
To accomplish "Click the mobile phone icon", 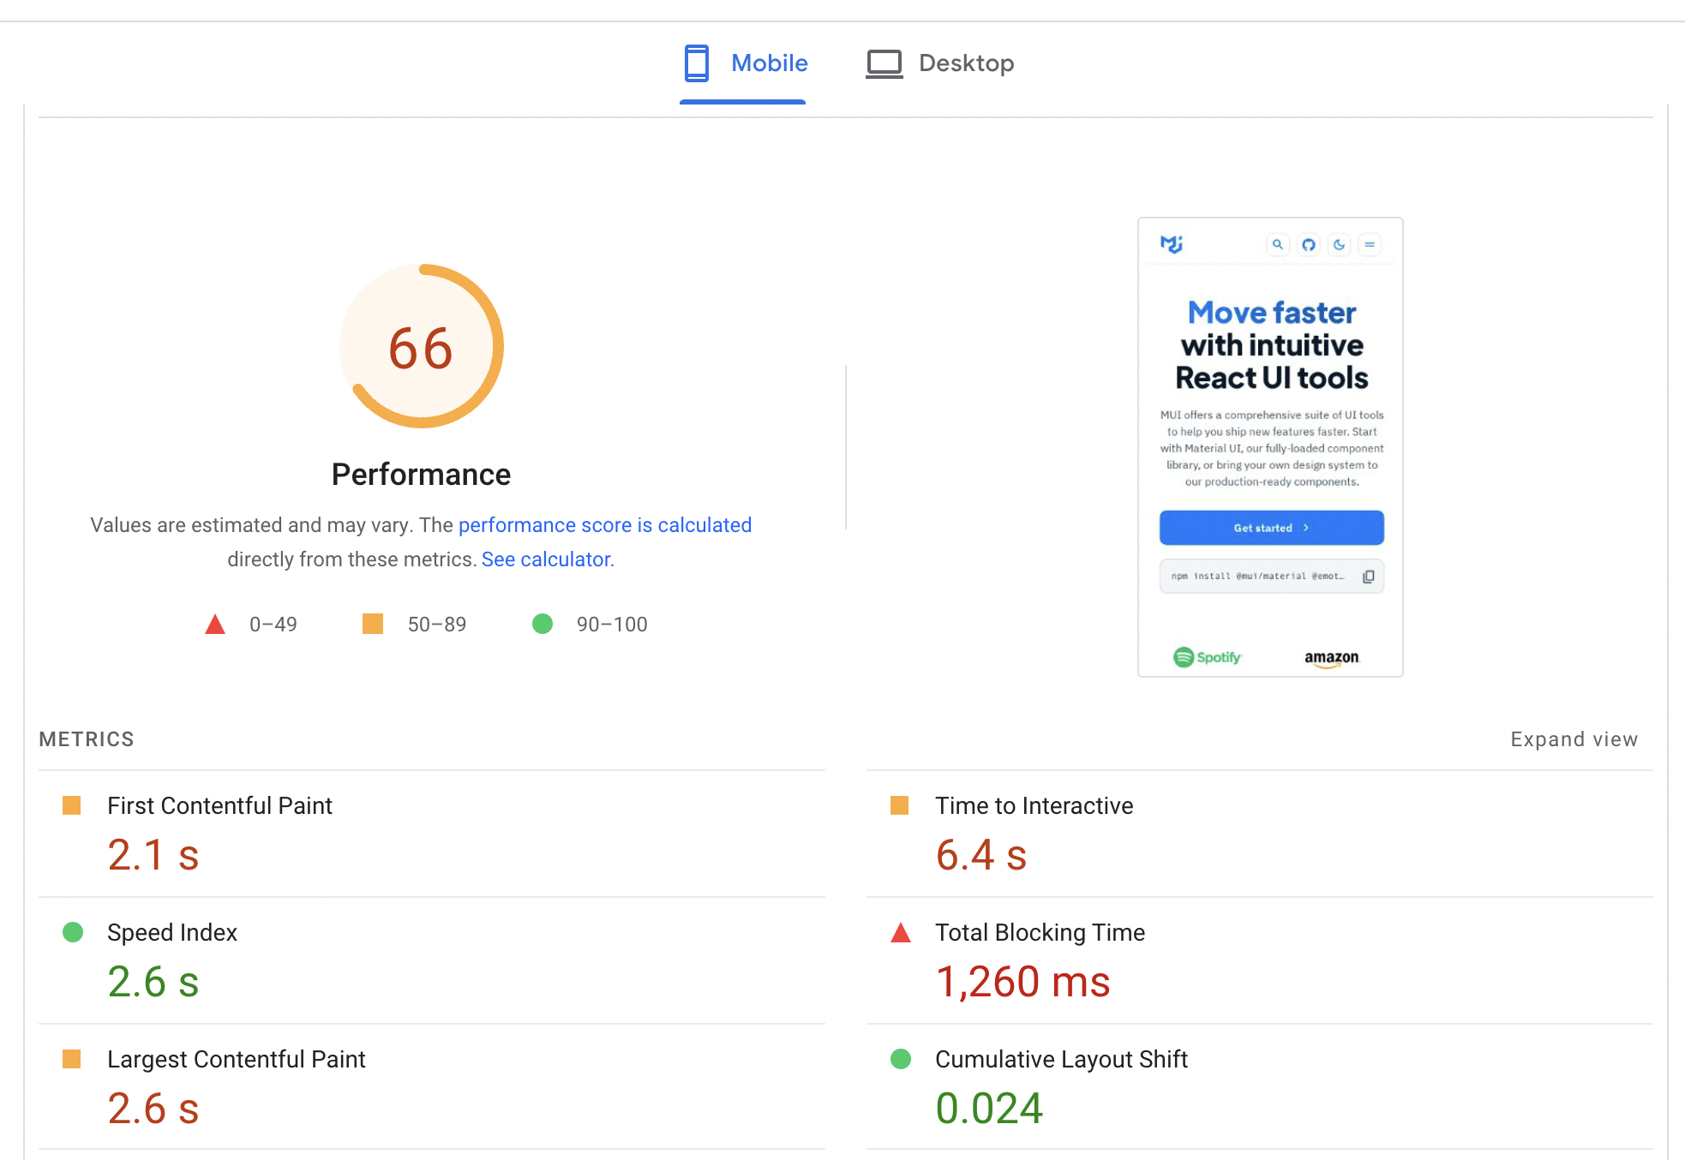I will point(696,63).
